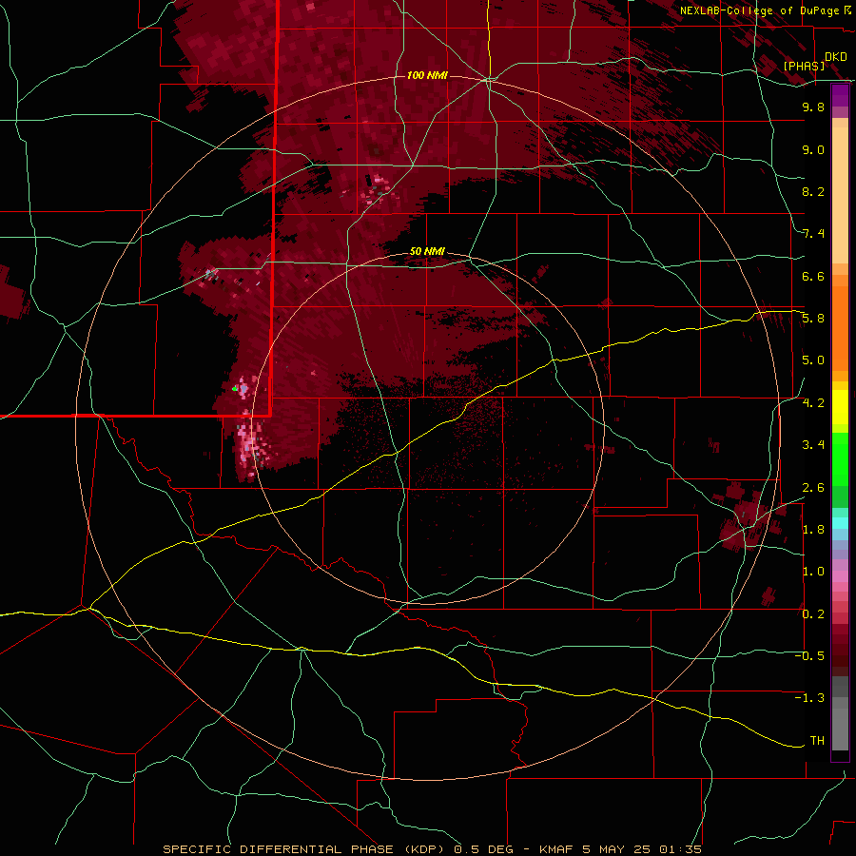Click the NEXLAB-College of DuPage credit text
The width and height of the screenshot is (856, 856).
(759, 10)
